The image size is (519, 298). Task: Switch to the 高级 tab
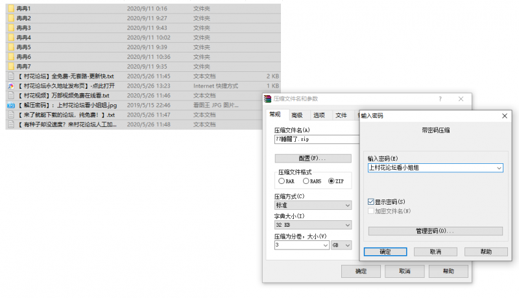point(297,115)
